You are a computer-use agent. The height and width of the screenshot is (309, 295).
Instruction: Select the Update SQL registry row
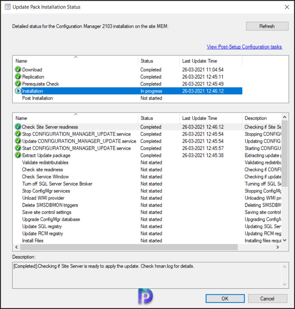(147, 226)
